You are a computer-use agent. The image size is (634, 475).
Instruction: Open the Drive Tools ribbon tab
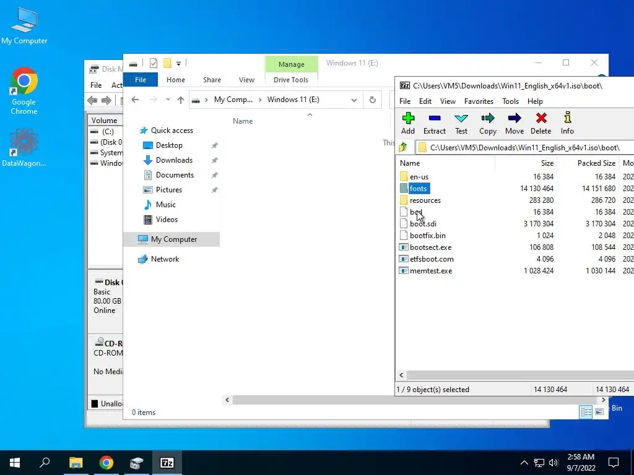[291, 80]
